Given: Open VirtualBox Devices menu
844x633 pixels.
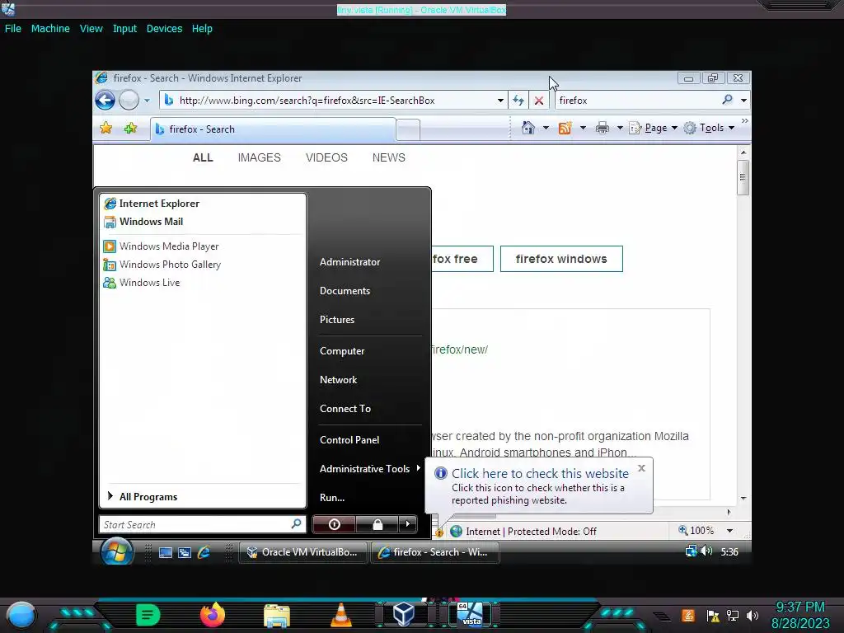Looking at the screenshot, I should pos(164,29).
